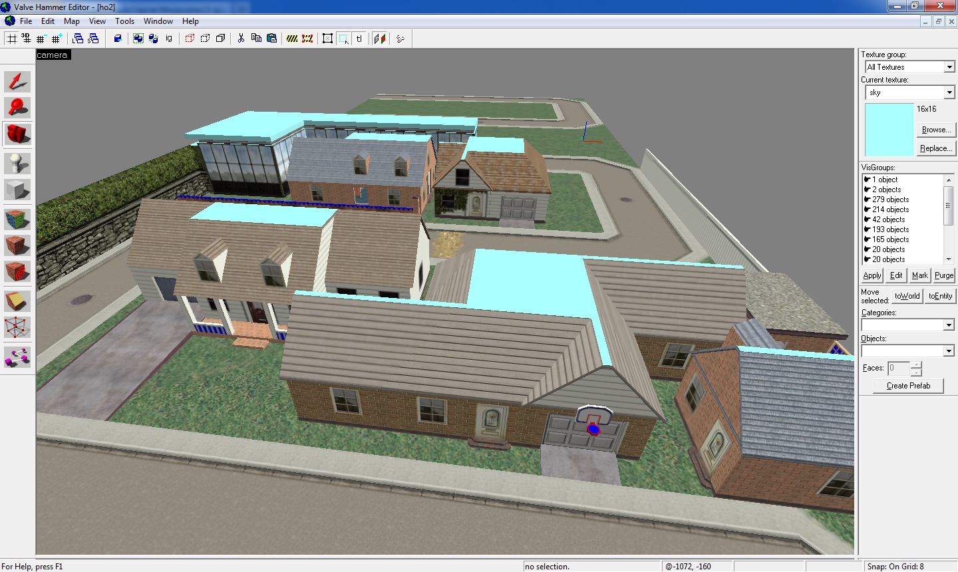
Task: Open the Tools menu
Action: [124, 21]
